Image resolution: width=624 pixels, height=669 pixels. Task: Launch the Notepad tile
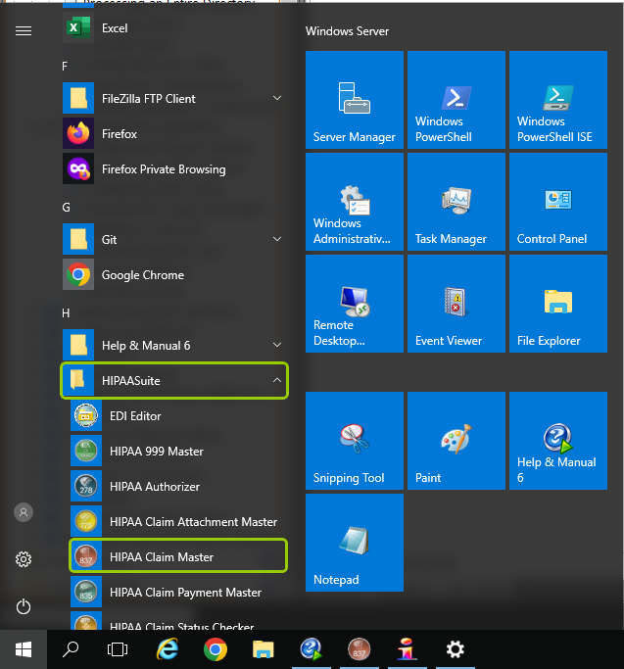click(355, 543)
